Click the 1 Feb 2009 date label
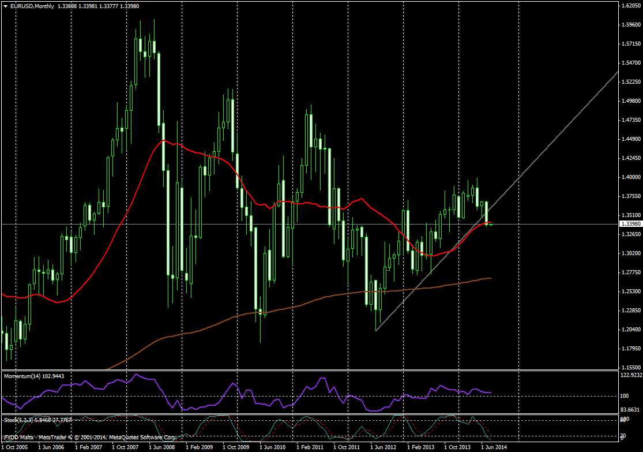The height and width of the screenshot is (452, 643). pyautogui.click(x=199, y=447)
